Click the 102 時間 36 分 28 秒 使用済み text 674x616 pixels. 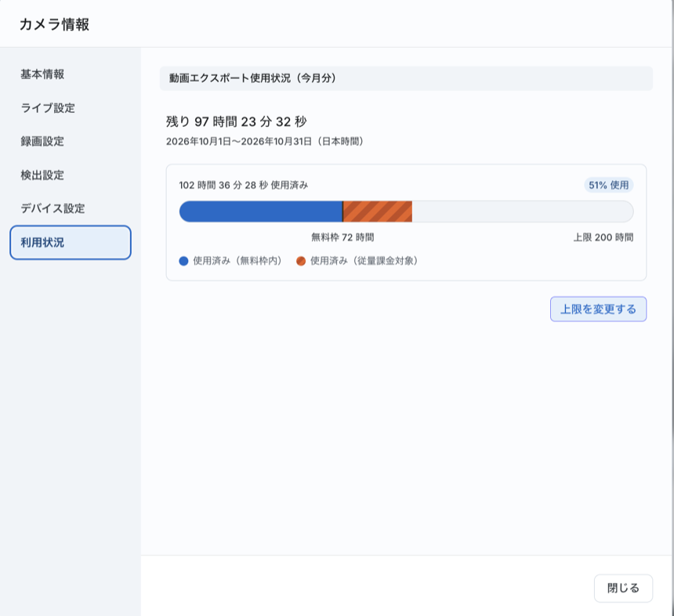tap(243, 185)
